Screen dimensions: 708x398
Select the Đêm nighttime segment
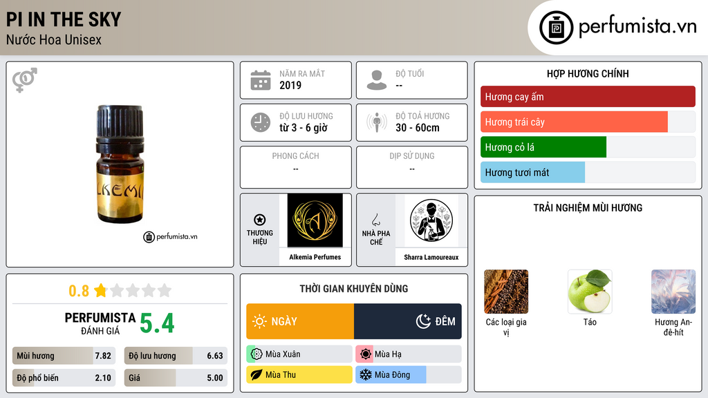pyautogui.click(x=408, y=321)
